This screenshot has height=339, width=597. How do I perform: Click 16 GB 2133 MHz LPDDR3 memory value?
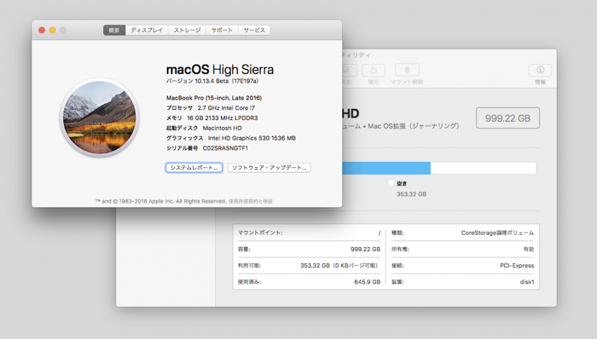click(222, 118)
